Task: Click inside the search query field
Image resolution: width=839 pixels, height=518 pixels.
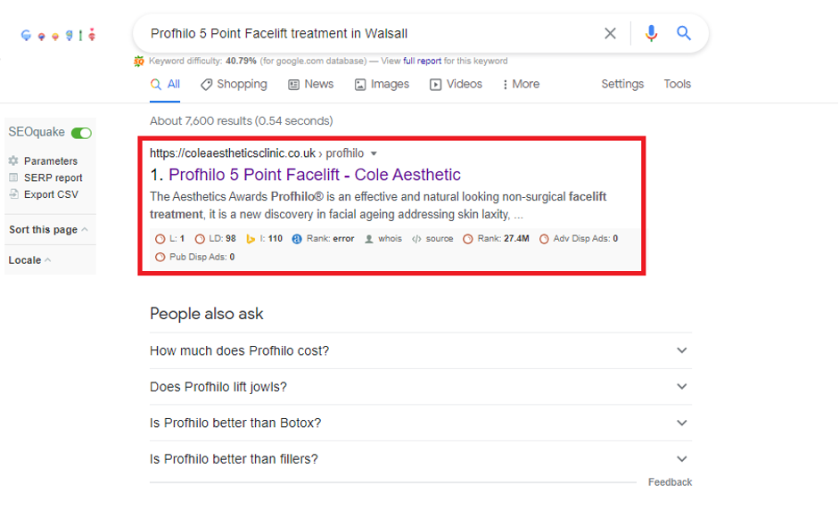Action: [369, 33]
